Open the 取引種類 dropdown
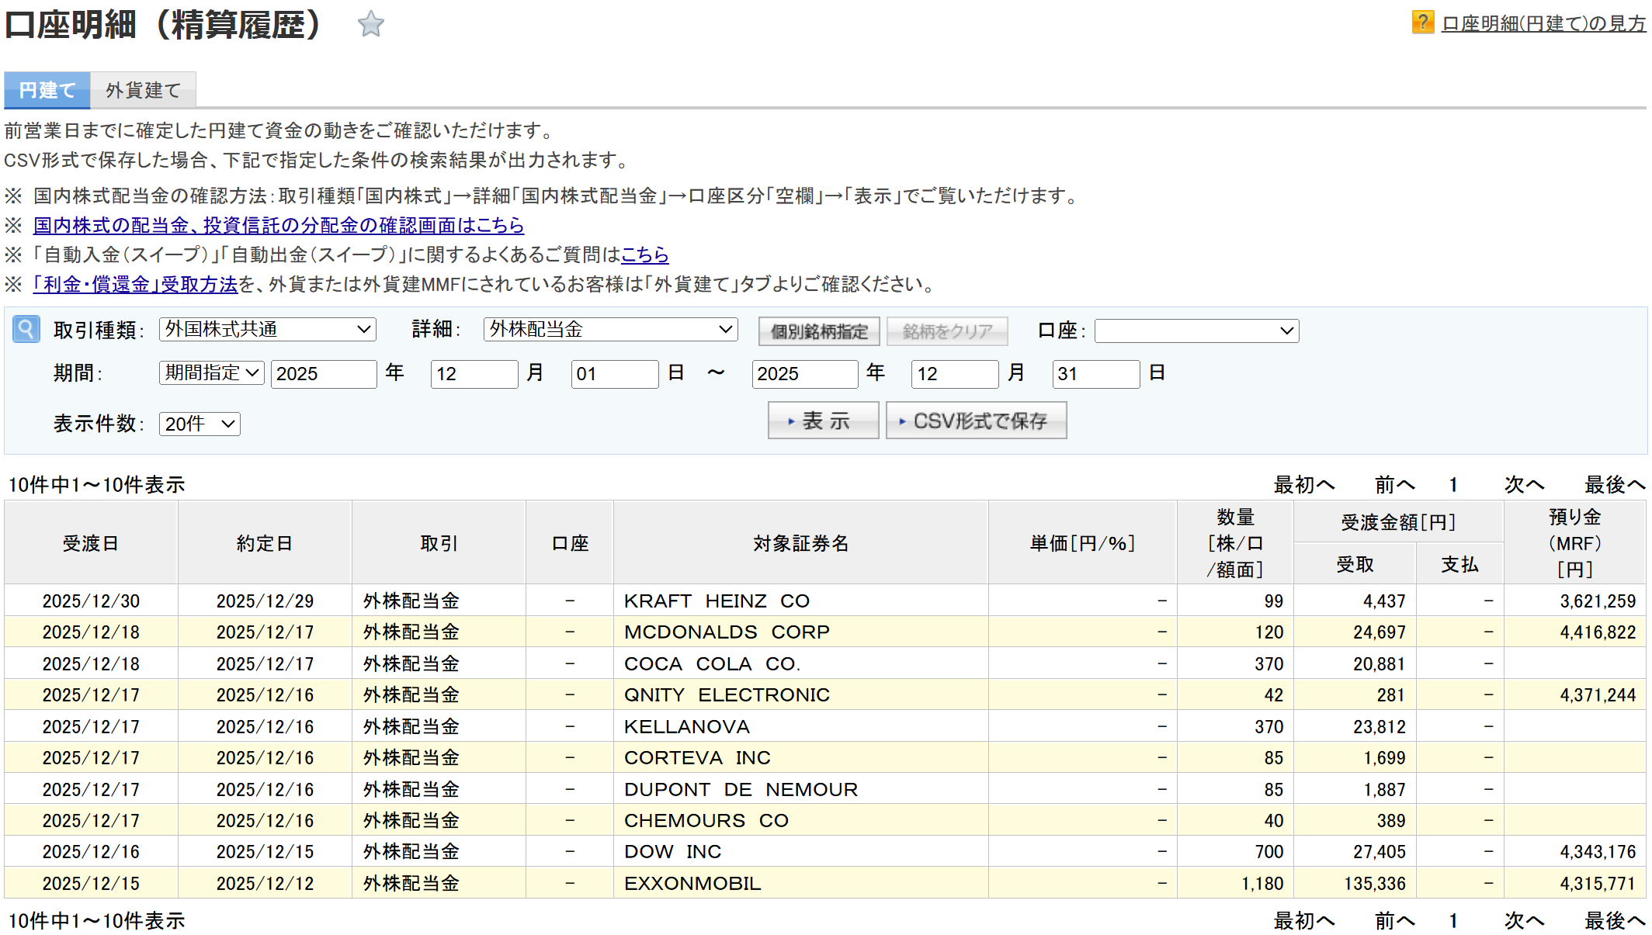This screenshot has height=935, width=1652. (x=267, y=330)
